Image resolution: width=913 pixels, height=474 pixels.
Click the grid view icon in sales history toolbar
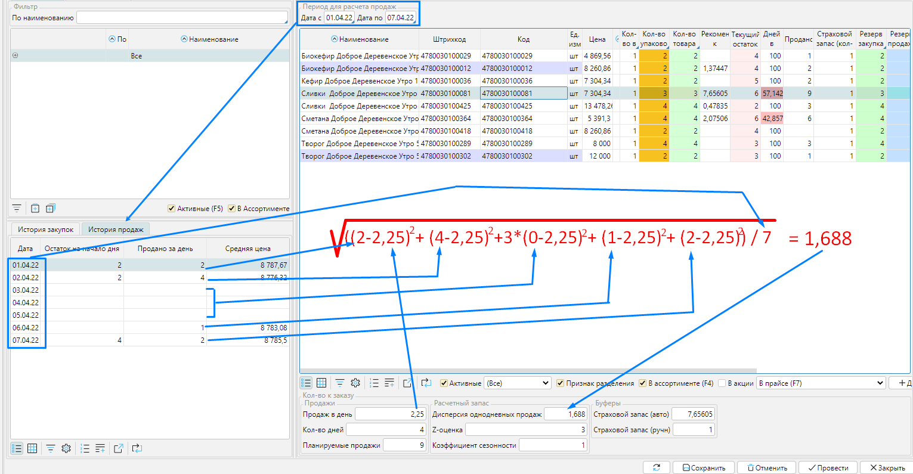click(x=32, y=448)
